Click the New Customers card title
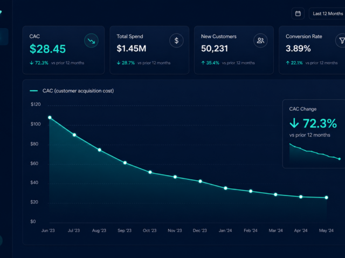This screenshot has width=345, height=258. tap(219, 36)
